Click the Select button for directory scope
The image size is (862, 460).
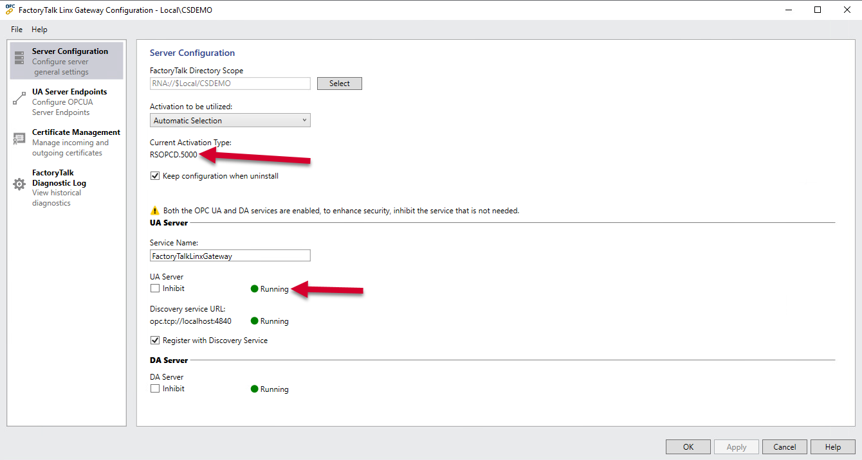pyautogui.click(x=340, y=84)
